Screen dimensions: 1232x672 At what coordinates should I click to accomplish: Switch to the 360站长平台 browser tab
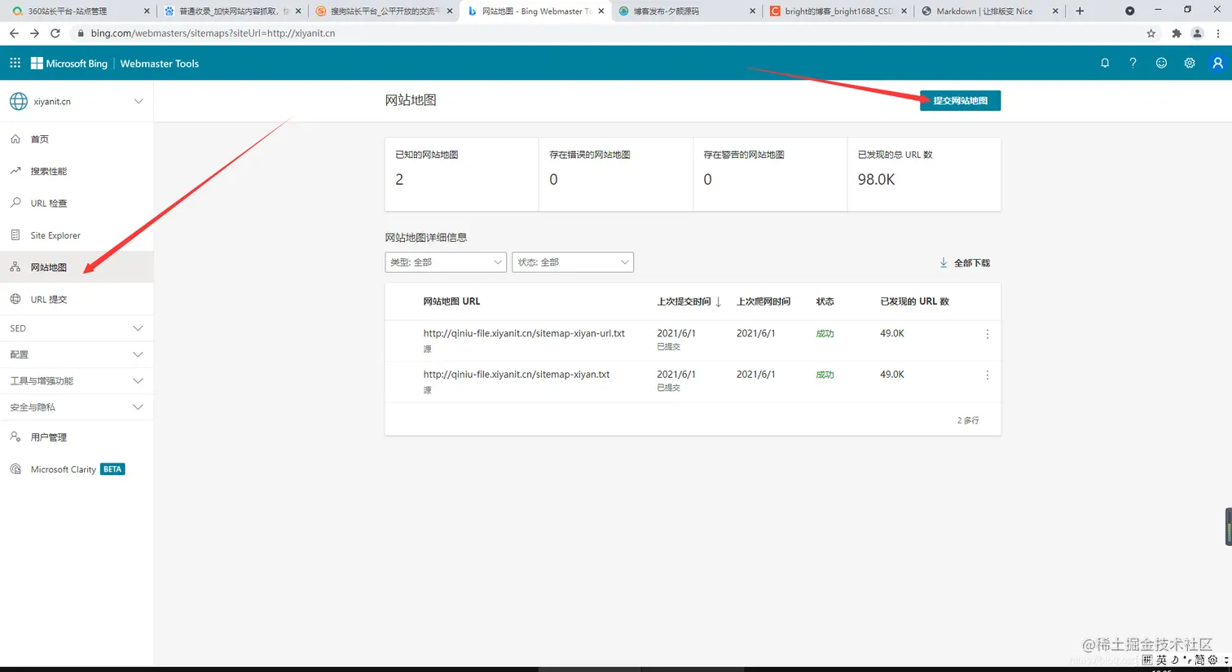click(78, 11)
